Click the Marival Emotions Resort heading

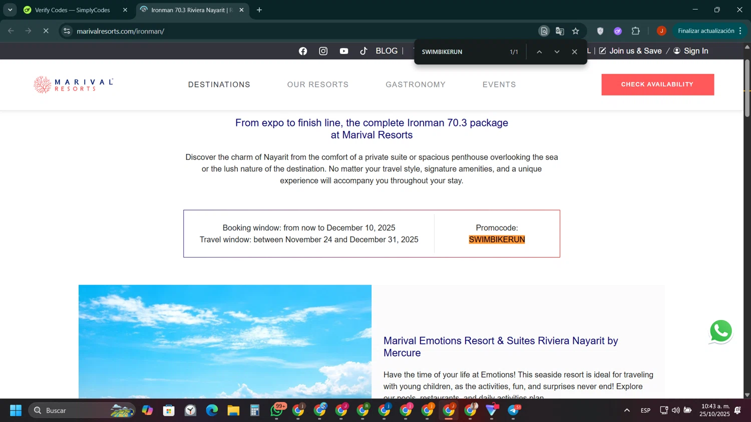click(501, 346)
